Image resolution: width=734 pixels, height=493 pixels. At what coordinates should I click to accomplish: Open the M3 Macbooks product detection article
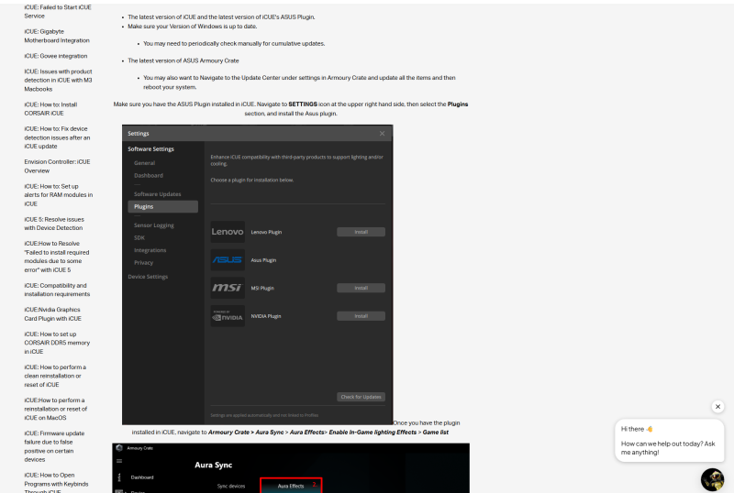tap(58, 80)
